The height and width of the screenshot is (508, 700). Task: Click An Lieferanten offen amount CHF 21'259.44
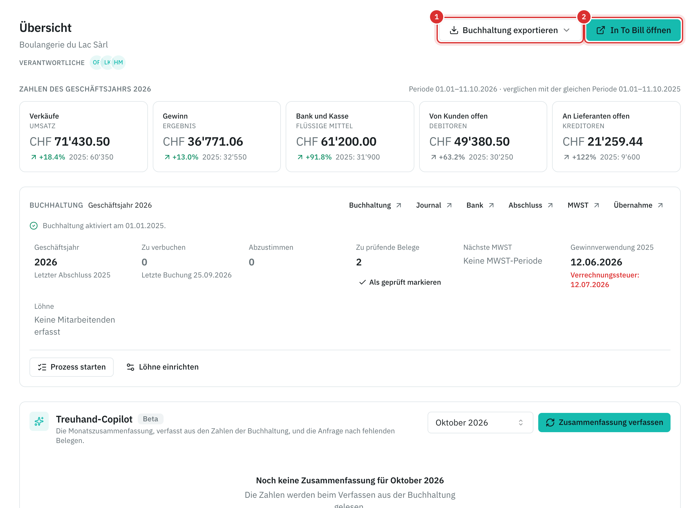pos(603,141)
